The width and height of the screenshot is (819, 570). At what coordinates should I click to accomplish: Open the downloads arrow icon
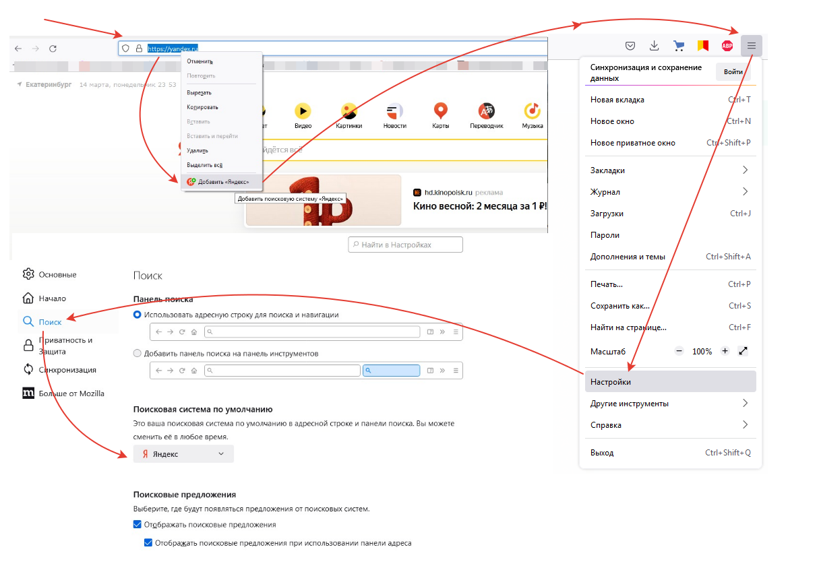coord(654,46)
